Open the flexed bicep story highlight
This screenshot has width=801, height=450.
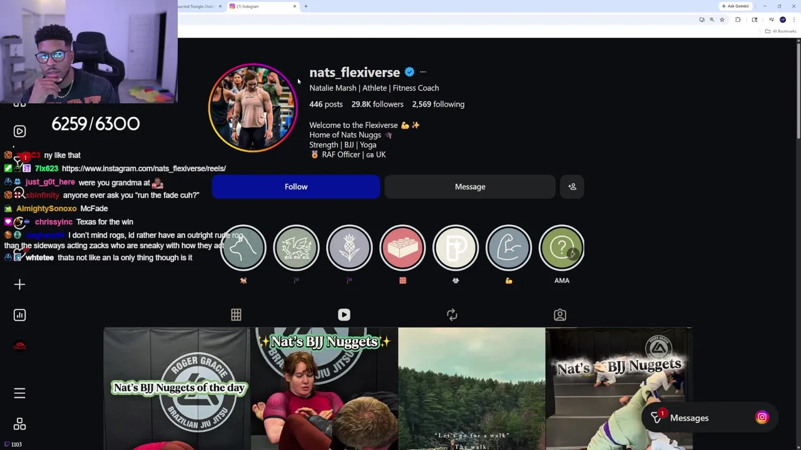click(x=509, y=247)
